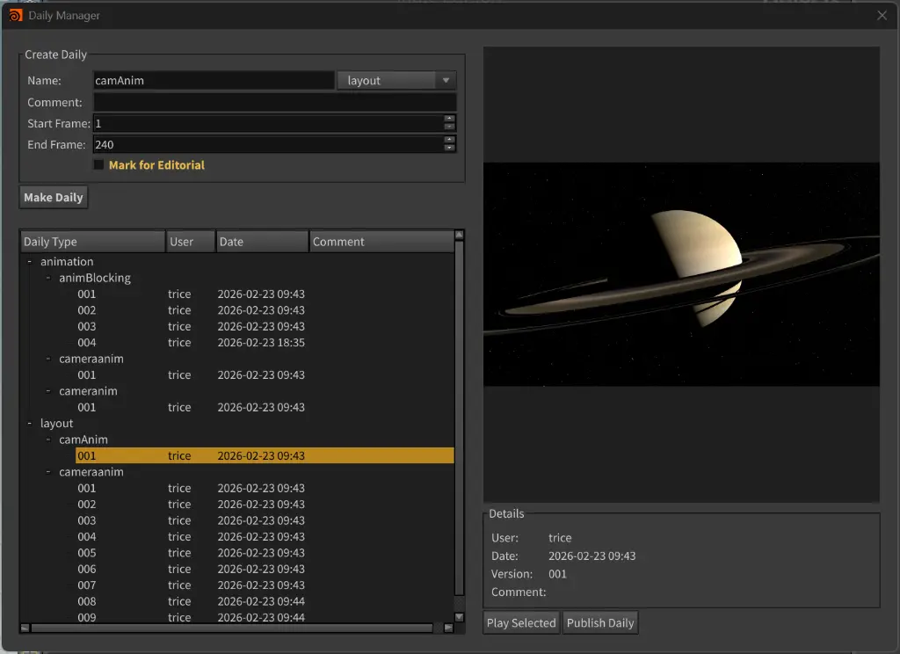Click the Publish Daily button
The image size is (900, 654).
(x=600, y=623)
